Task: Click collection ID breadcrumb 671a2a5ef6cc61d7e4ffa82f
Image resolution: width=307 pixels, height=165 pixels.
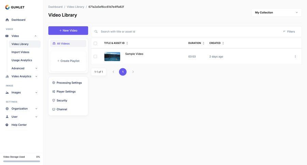Action: coord(106,7)
